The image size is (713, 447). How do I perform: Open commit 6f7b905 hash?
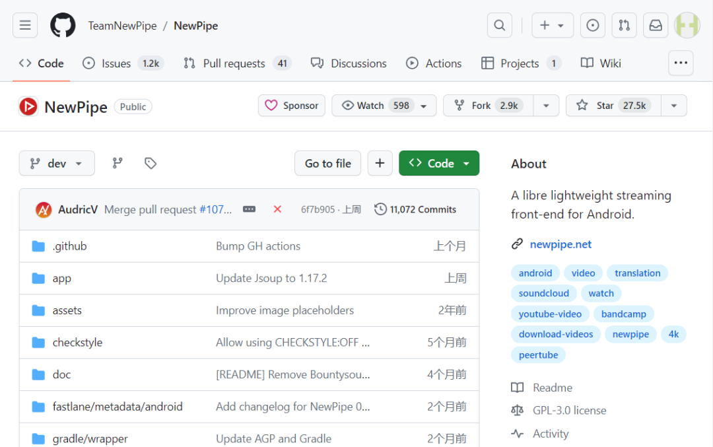318,209
